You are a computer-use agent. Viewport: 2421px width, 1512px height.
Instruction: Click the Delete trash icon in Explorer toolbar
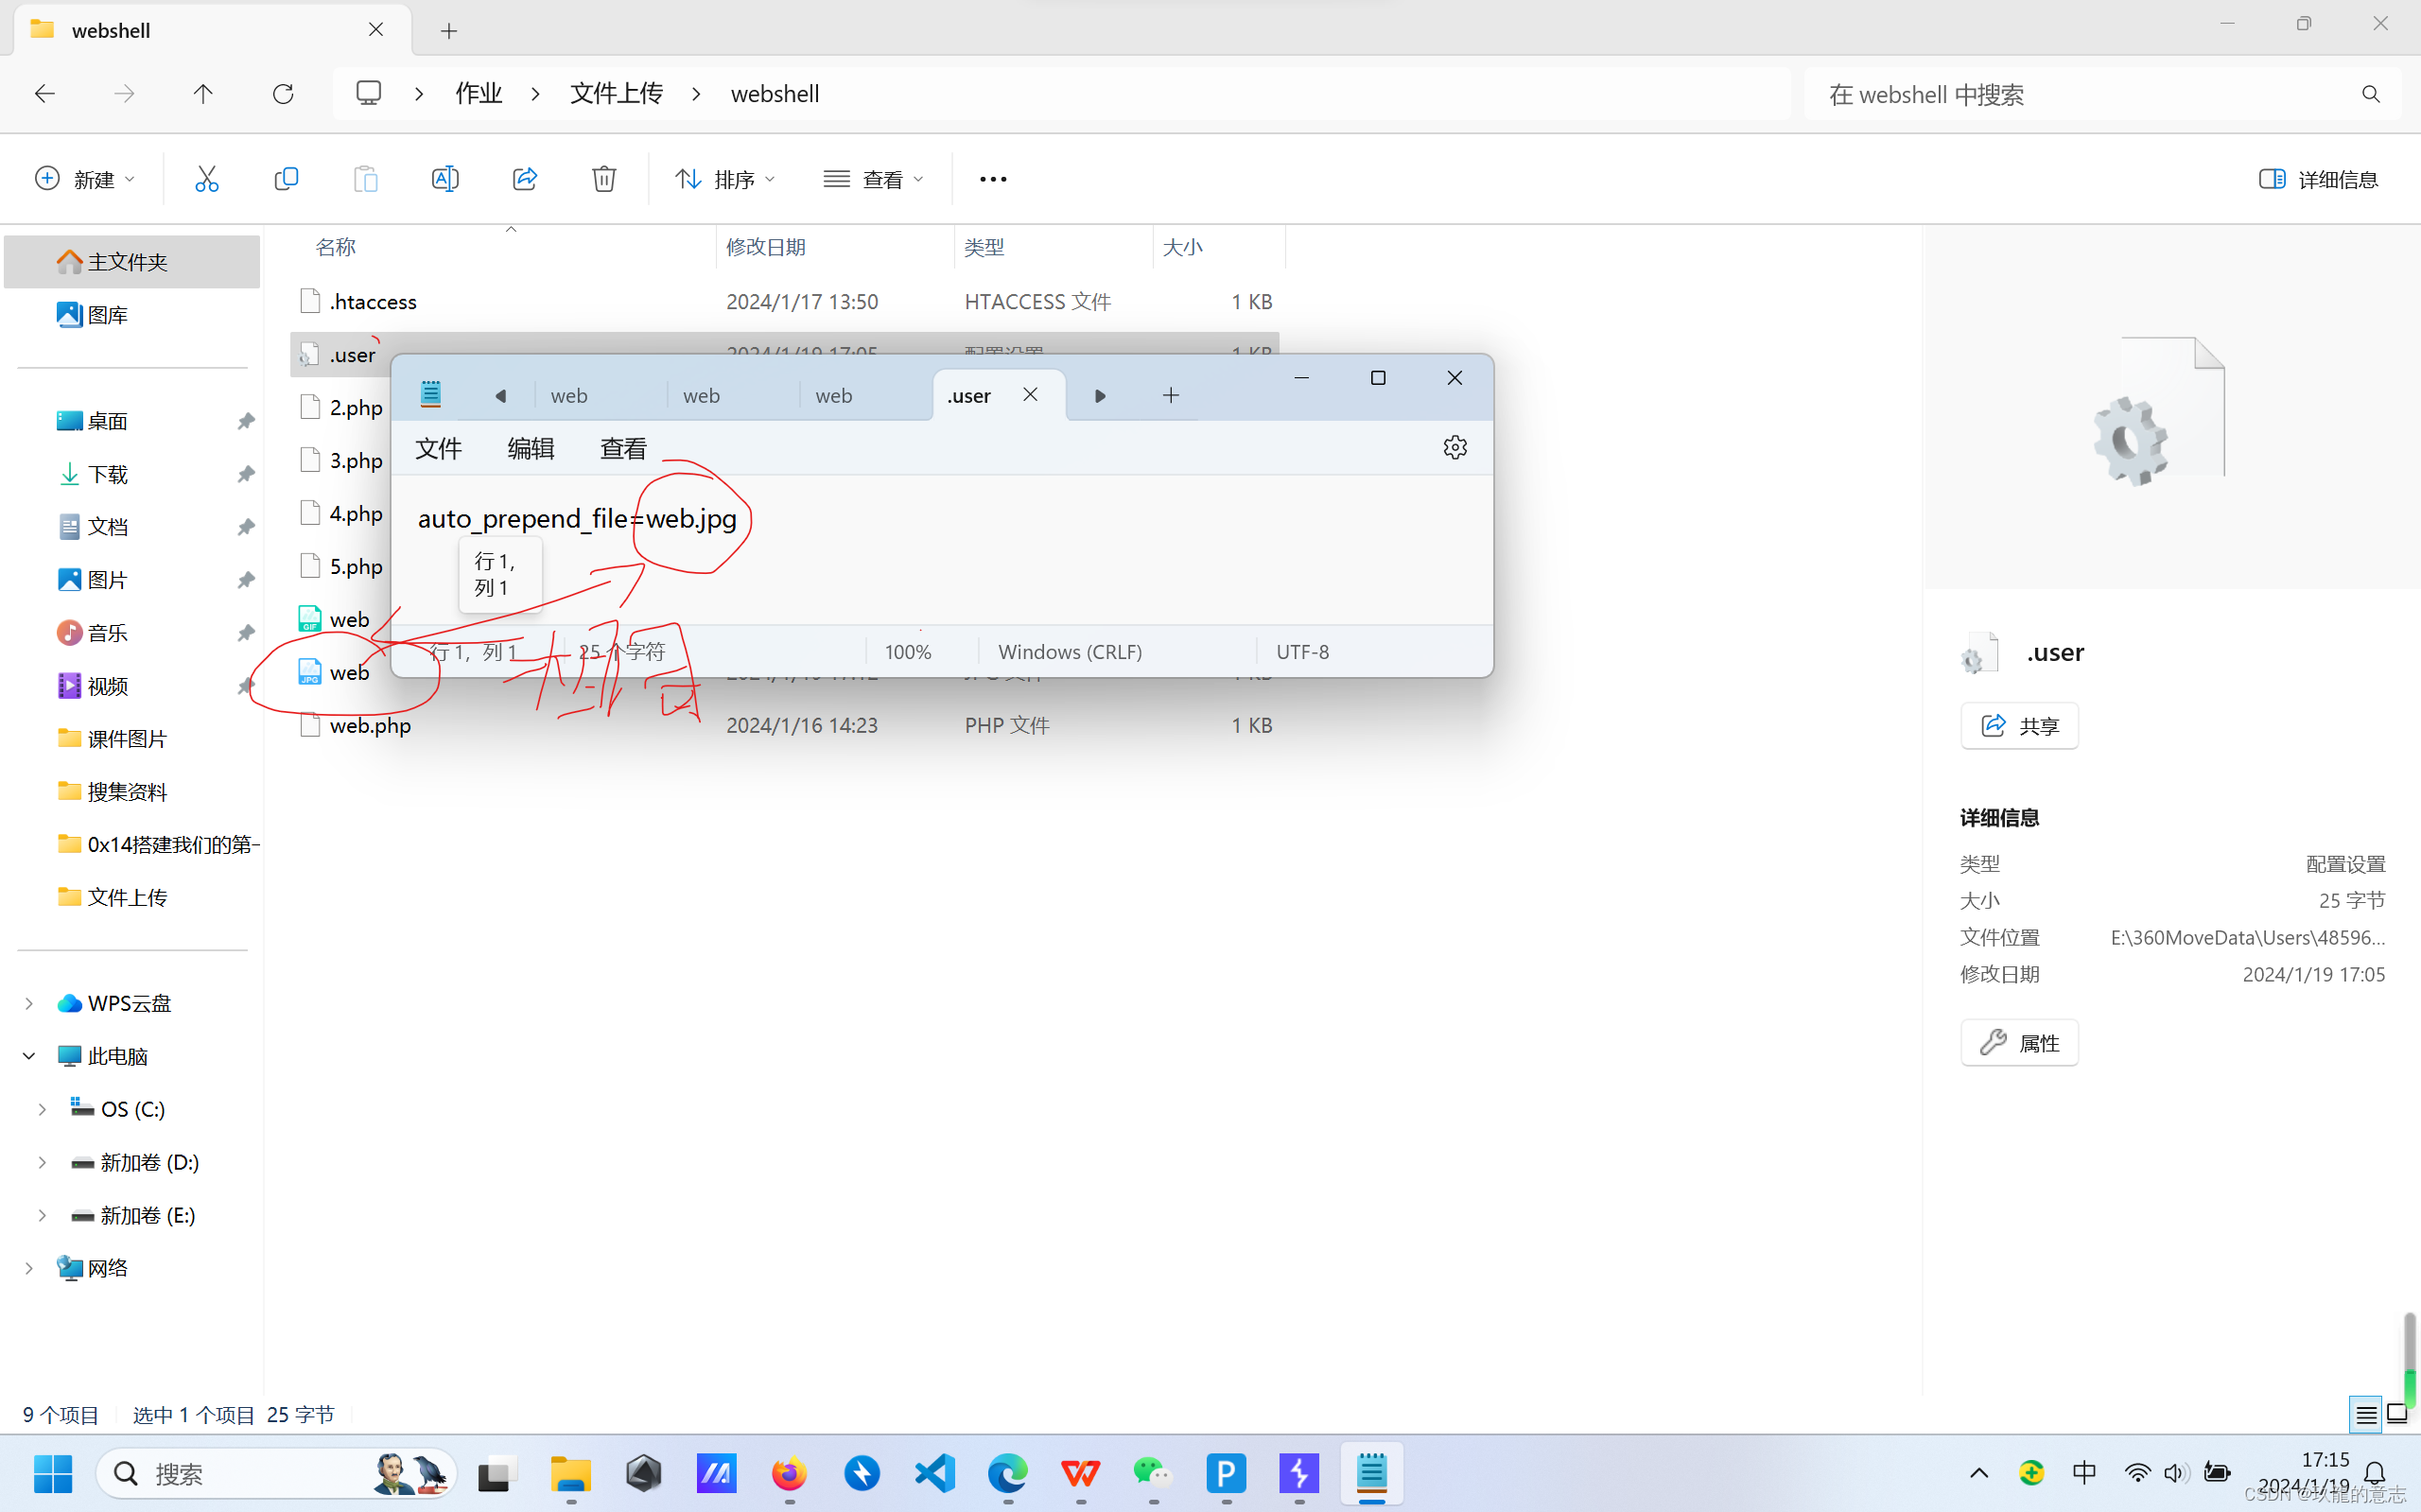pos(604,179)
